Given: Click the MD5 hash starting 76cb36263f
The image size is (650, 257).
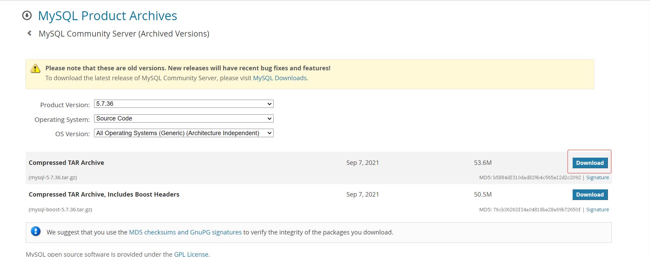Looking at the screenshot, I should tap(537, 210).
